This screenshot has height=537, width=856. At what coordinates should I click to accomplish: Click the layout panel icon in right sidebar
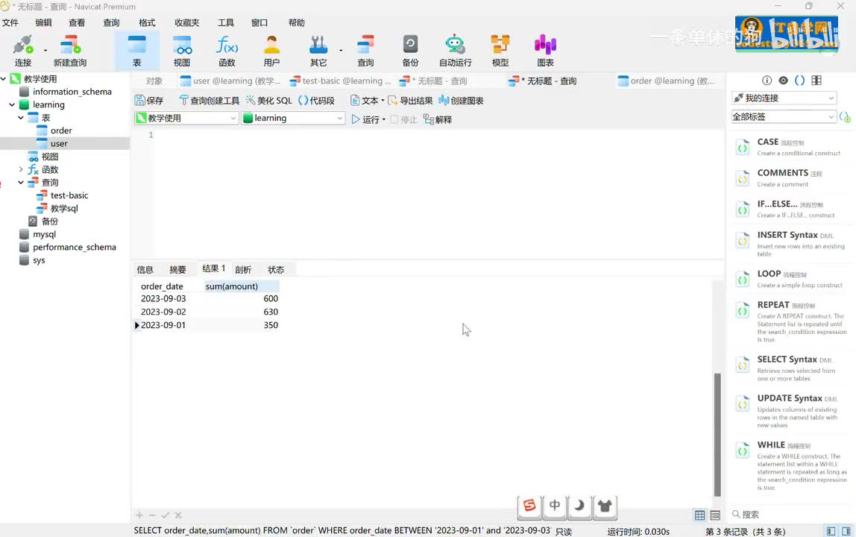click(816, 81)
